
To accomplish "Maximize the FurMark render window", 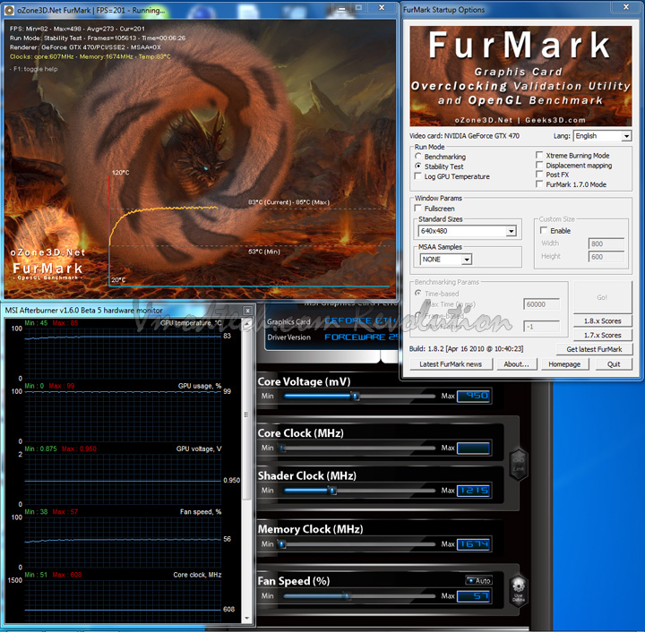I will [358, 8].
